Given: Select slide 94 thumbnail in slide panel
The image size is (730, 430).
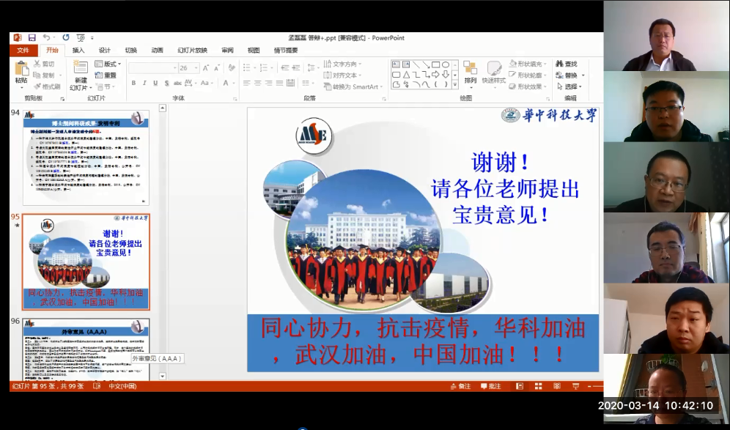Looking at the screenshot, I should click(85, 157).
